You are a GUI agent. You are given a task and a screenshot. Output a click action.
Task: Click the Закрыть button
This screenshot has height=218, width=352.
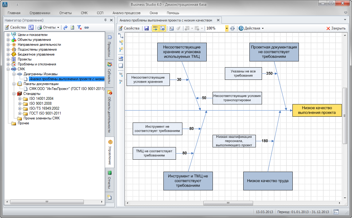pos(336,28)
